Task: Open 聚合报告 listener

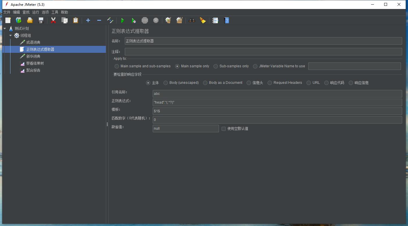Action: [33, 70]
